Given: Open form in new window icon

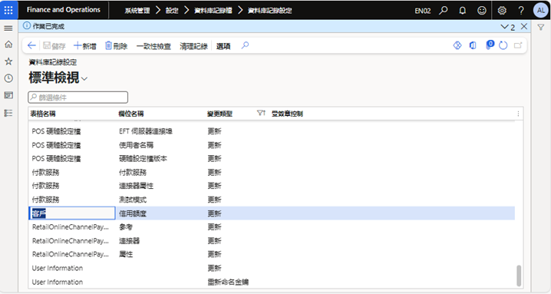Looking at the screenshot, I should coord(518,45).
